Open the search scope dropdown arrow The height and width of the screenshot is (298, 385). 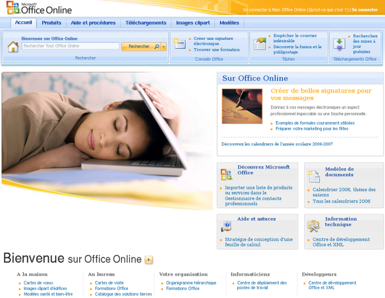[164, 47]
